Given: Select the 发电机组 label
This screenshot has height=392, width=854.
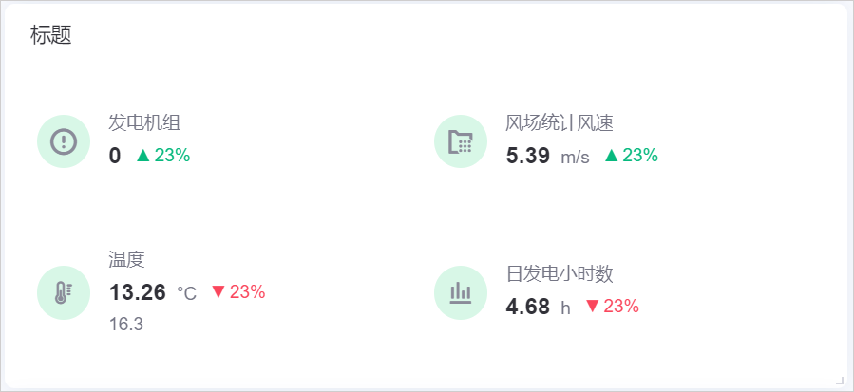Looking at the screenshot, I should click(144, 123).
